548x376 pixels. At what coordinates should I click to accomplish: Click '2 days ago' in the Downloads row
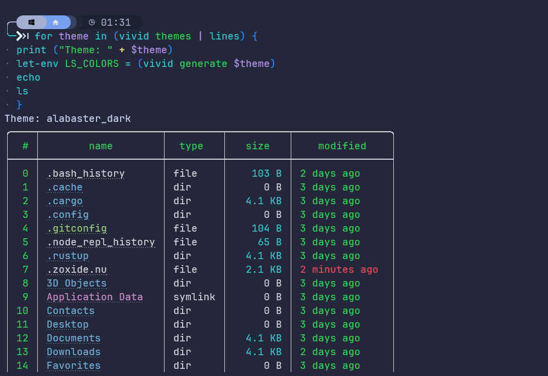pos(330,352)
